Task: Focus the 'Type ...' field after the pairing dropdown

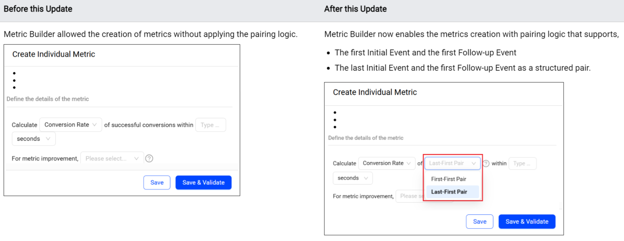Action: [x=522, y=164]
